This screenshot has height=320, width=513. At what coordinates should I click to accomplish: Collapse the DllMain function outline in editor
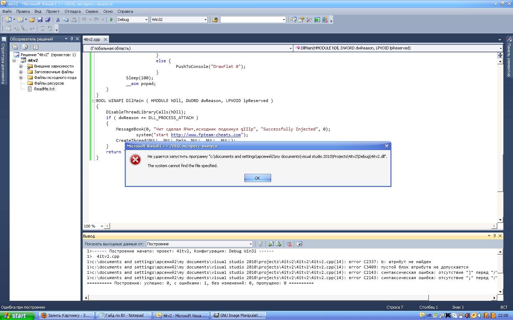tap(94, 101)
